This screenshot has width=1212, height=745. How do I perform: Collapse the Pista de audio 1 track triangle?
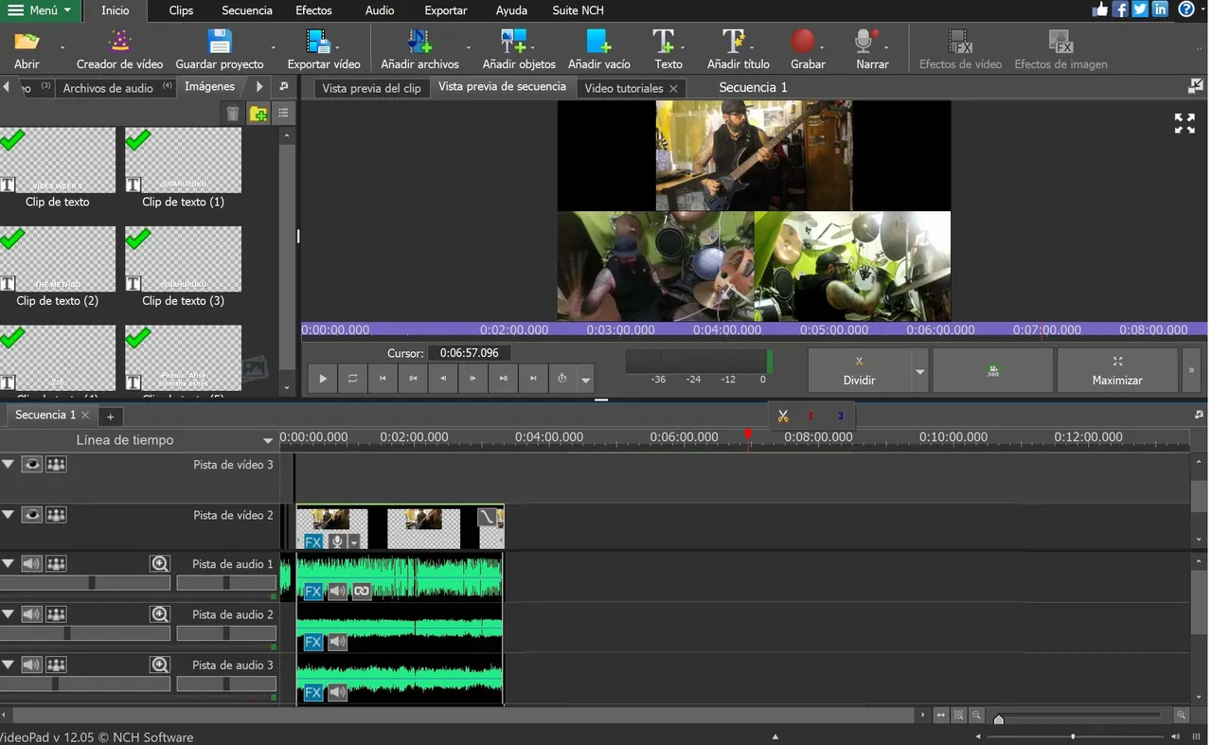click(x=9, y=563)
